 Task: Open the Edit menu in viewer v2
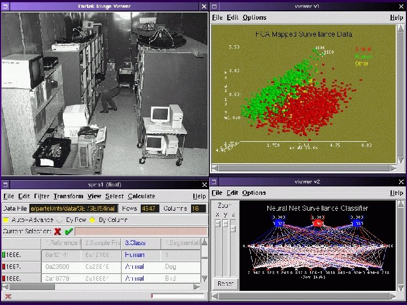232,193
